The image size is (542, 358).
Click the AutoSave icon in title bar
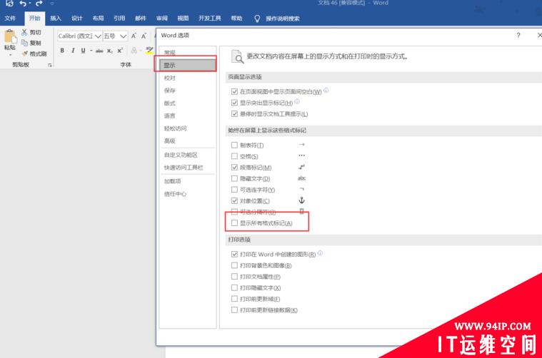pos(9,4)
